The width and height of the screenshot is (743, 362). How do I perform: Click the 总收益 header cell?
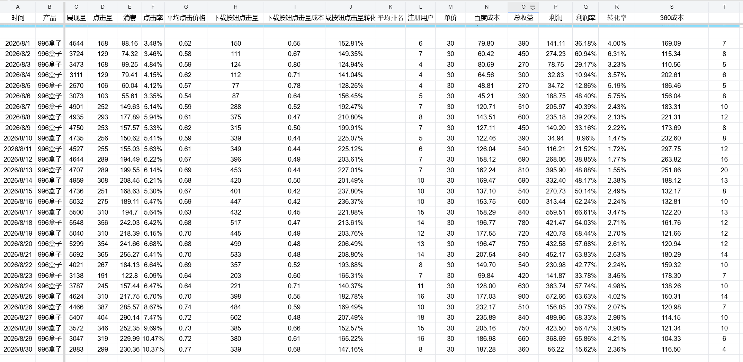point(523,18)
